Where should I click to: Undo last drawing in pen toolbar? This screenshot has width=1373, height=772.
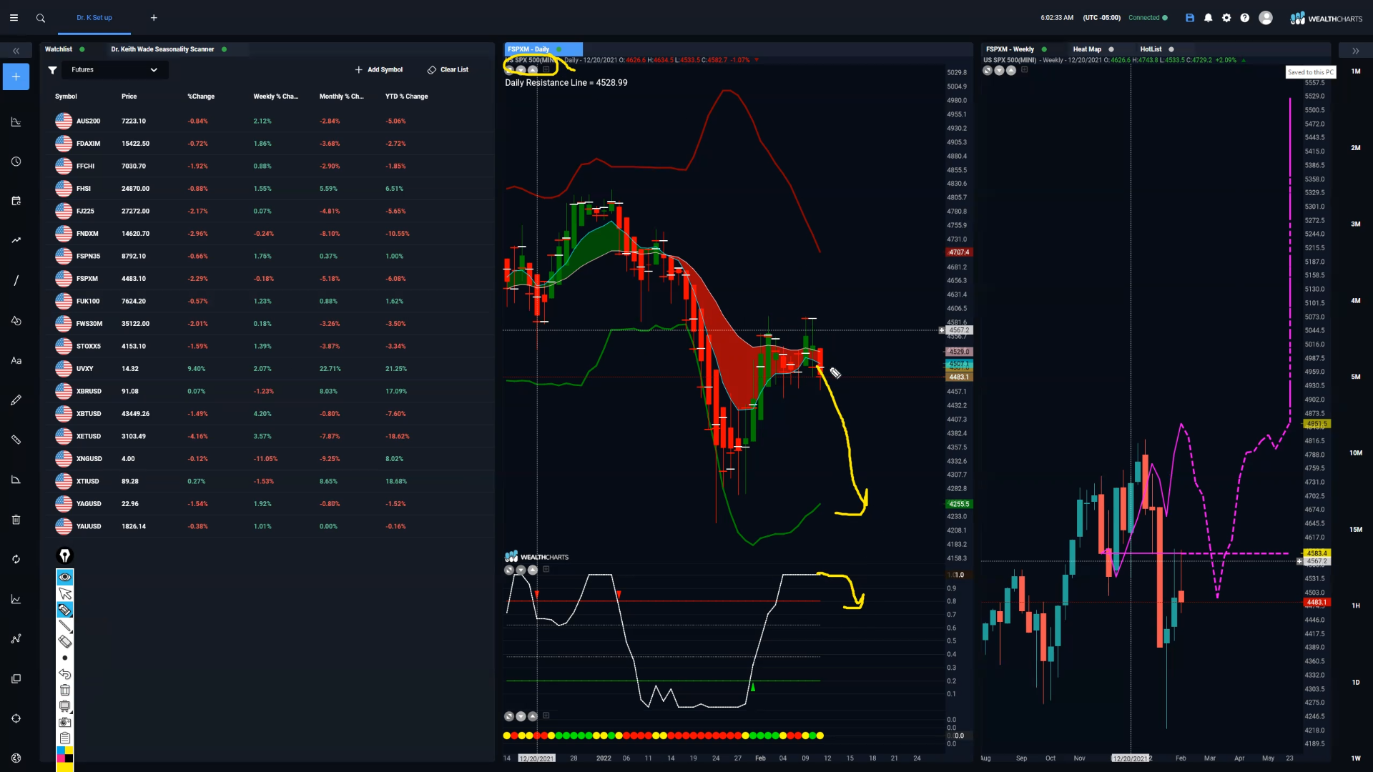tap(65, 674)
